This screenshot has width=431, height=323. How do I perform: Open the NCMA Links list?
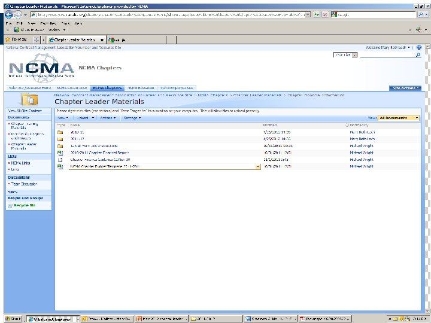click(x=20, y=163)
